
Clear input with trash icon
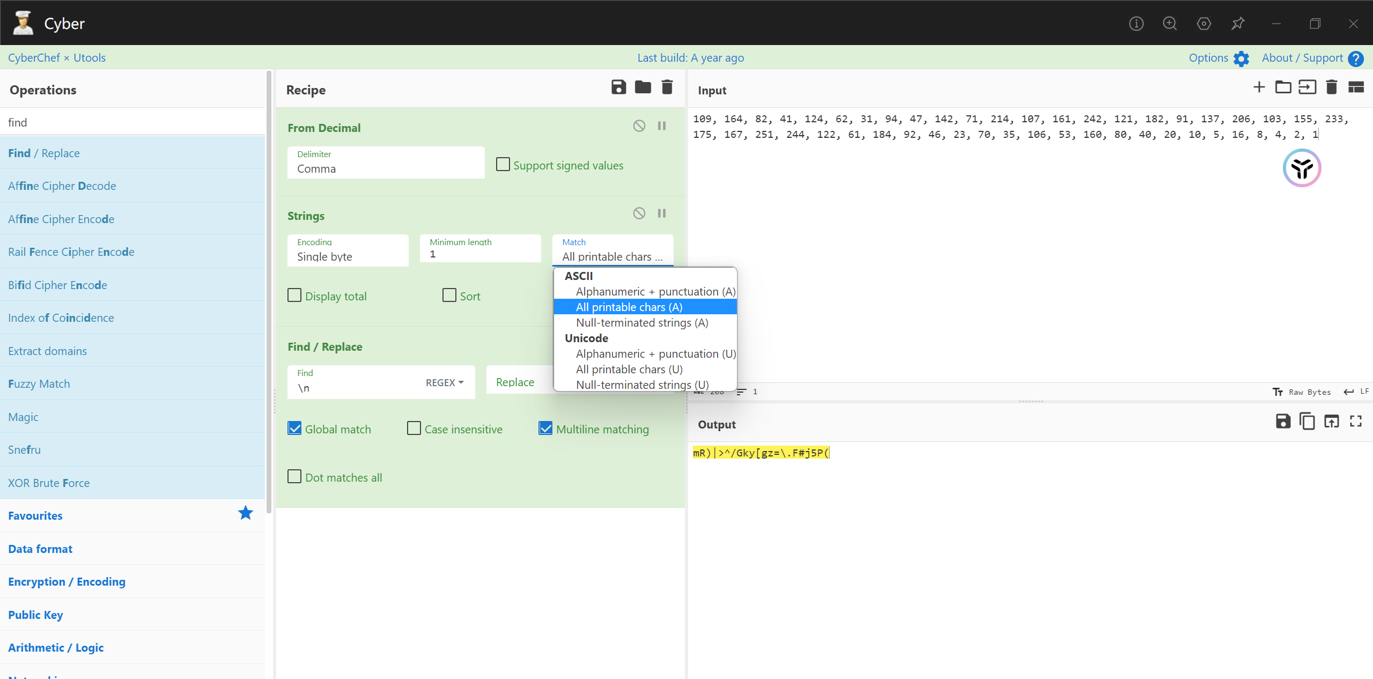1331,87
